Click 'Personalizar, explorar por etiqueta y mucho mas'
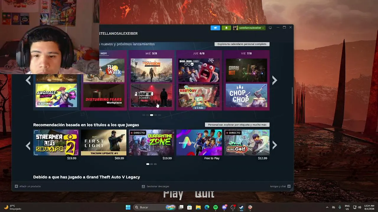This screenshot has width=378, height=212. click(x=237, y=125)
